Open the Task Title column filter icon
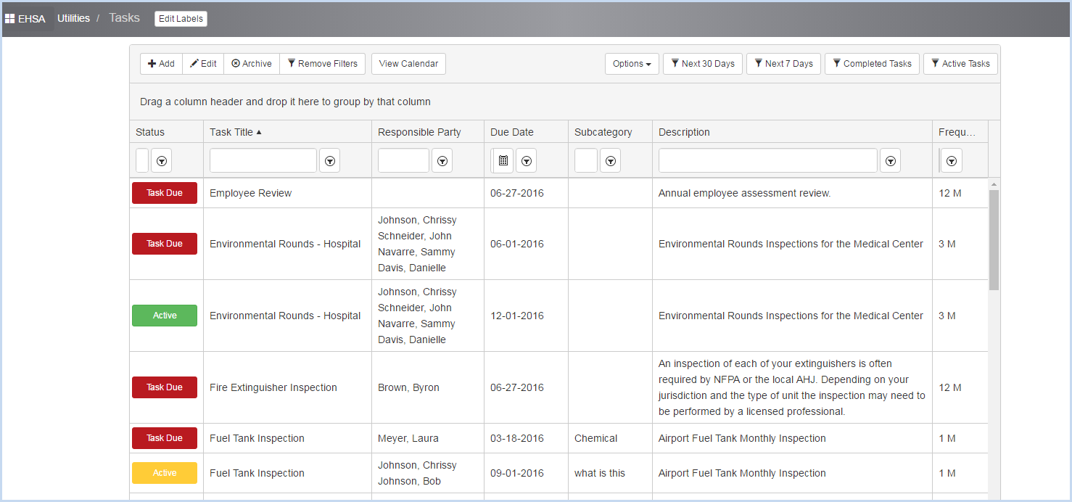The height and width of the screenshot is (502, 1072). coord(329,160)
